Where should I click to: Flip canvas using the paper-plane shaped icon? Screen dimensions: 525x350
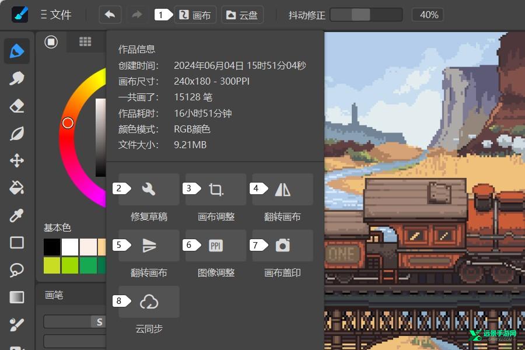(x=149, y=246)
